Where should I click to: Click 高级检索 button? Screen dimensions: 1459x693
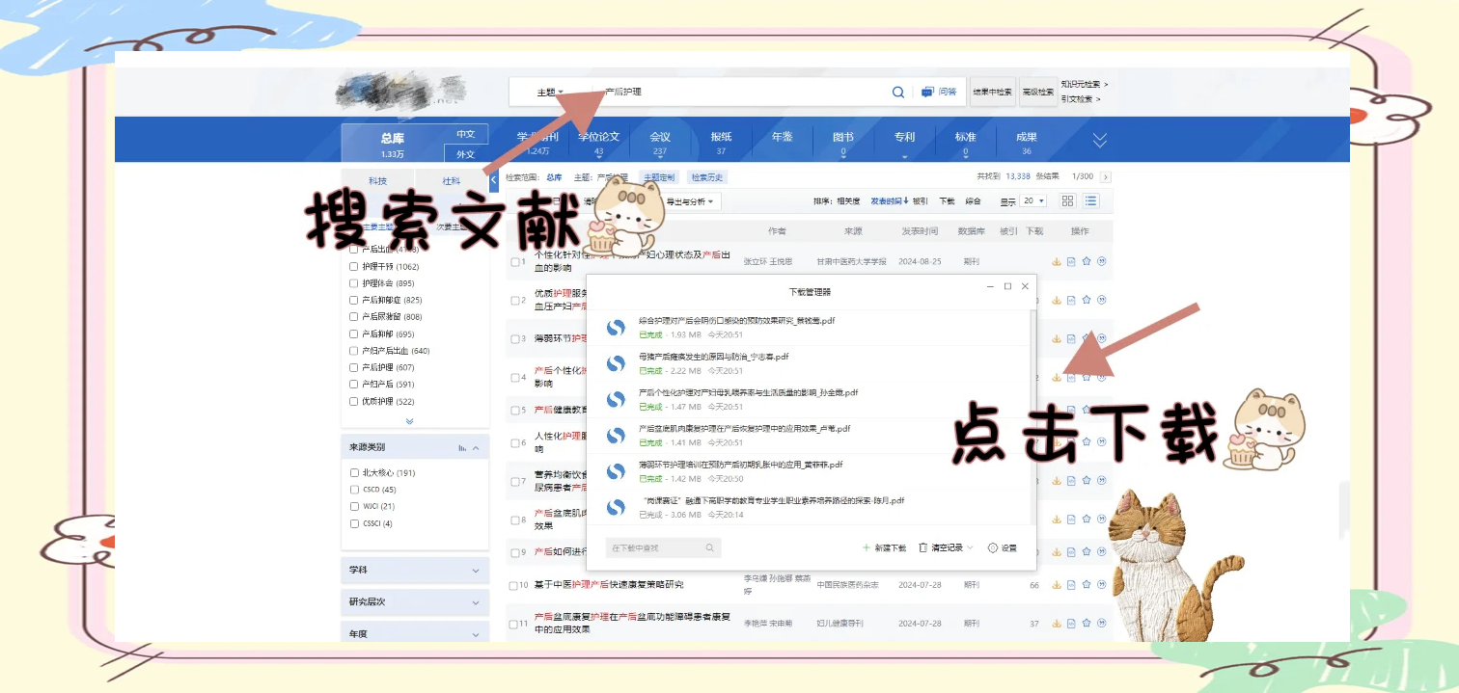pyautogui.click(x=1037, y=92)
